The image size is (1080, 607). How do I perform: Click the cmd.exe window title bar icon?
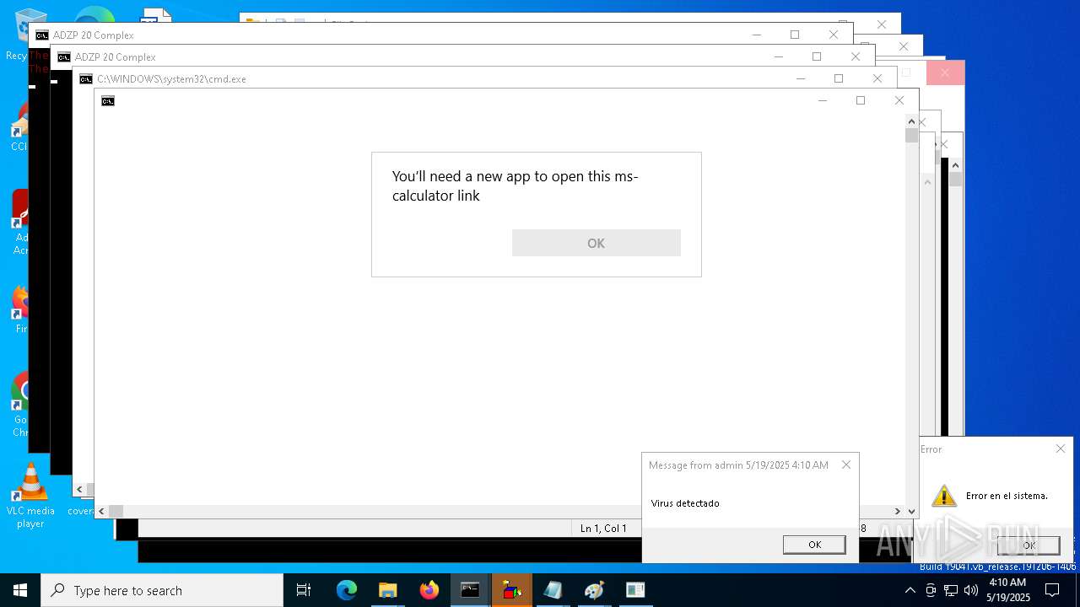click(x=86, y=79)
